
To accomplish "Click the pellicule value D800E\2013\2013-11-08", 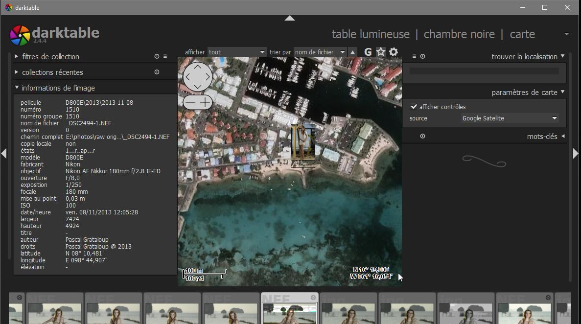I will pos(99,103).
